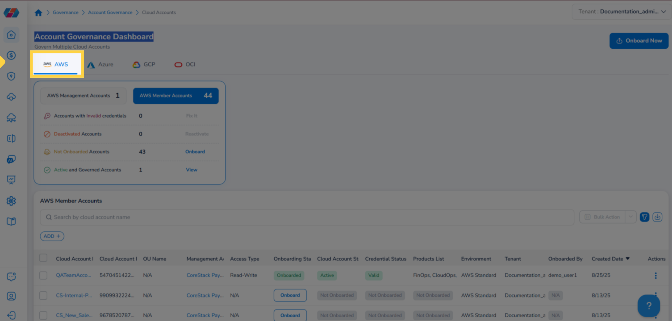Check the select-all checkbox in the table header
Image resolution: width=672 pixels, height=321 pixels.
[x=43, y=258]
